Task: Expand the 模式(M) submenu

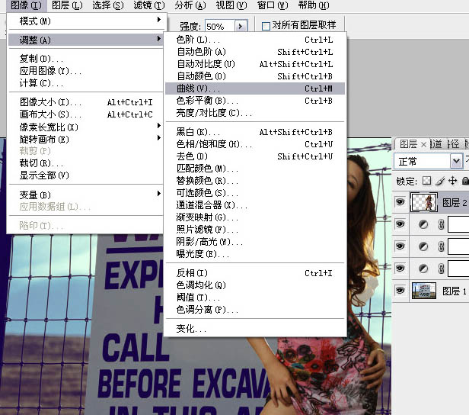Action: pos(84,21)
